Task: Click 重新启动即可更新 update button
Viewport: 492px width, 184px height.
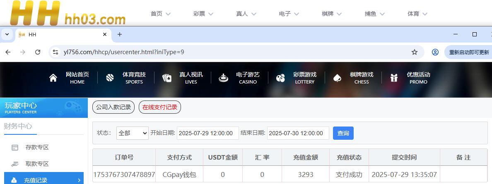Action: pyautogui.click(x=469, y=52)
